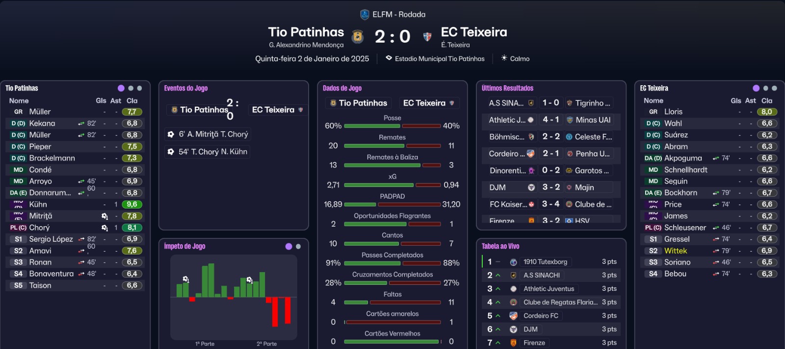The image size is (785, 349).
Task: Select EC Teixeira tab in Dados de Jogo
Action: 428,103
